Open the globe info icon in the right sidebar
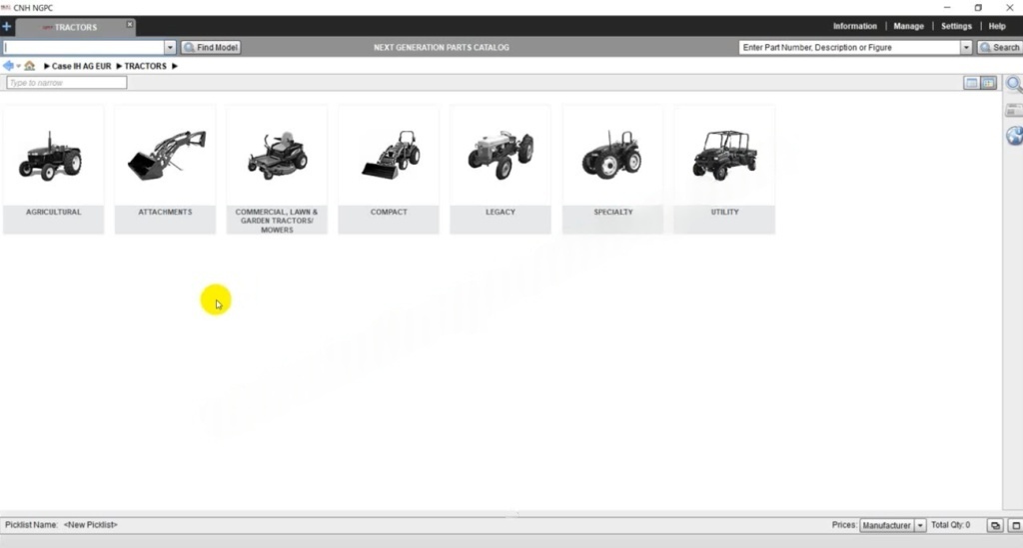Viewport: 1023px width, 548px height. 1013,135
